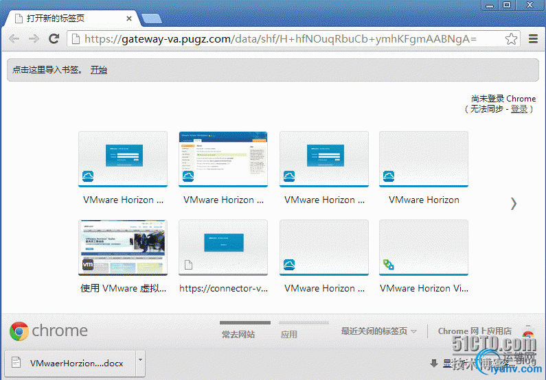Expand the 最近关闭的标签页 dropdown
546x380 pixels.
[x=379, y=331]
